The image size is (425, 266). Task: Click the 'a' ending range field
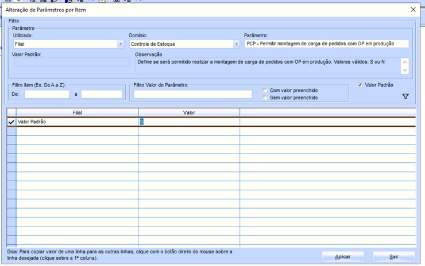(101, 94)
